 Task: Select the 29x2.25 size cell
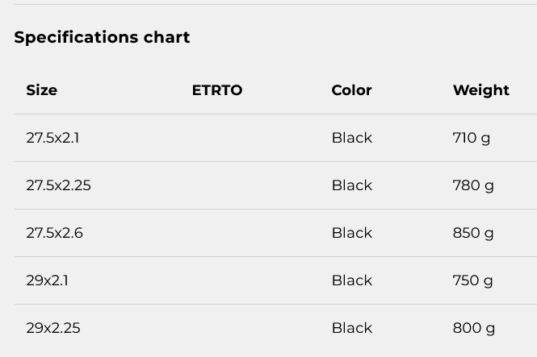point(53,328)
